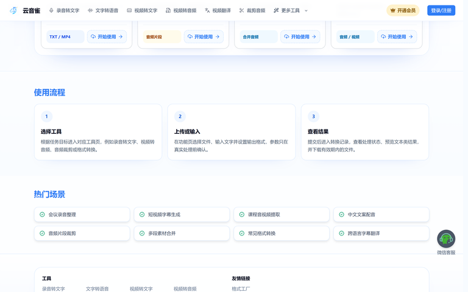
Task: Select the 跨语言字幕翻译 scenario chip
Action: [381, 234]
